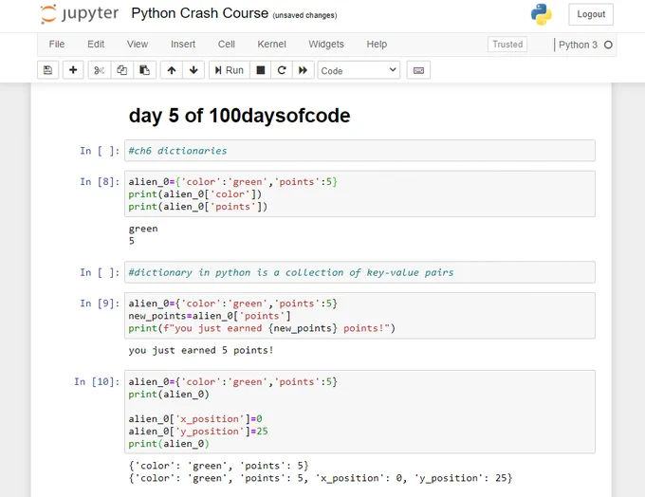
Task: Click the output text 'green'
Action: 143,229
